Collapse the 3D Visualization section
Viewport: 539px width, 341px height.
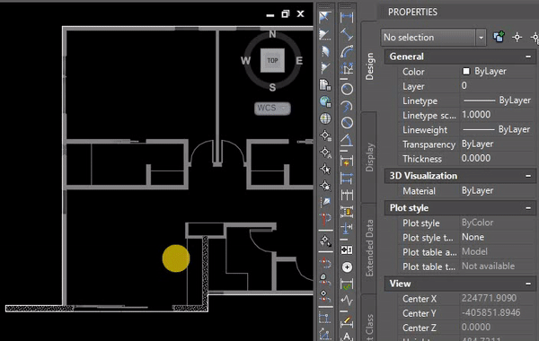pos(528,176)
